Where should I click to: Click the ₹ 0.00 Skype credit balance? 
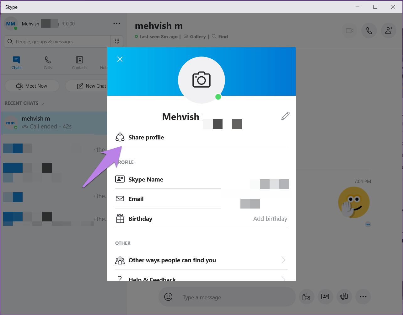pos(68,24)
